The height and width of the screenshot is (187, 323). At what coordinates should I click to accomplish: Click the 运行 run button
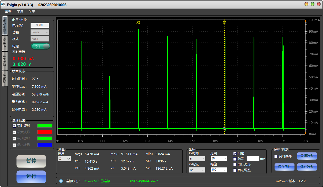31,177
